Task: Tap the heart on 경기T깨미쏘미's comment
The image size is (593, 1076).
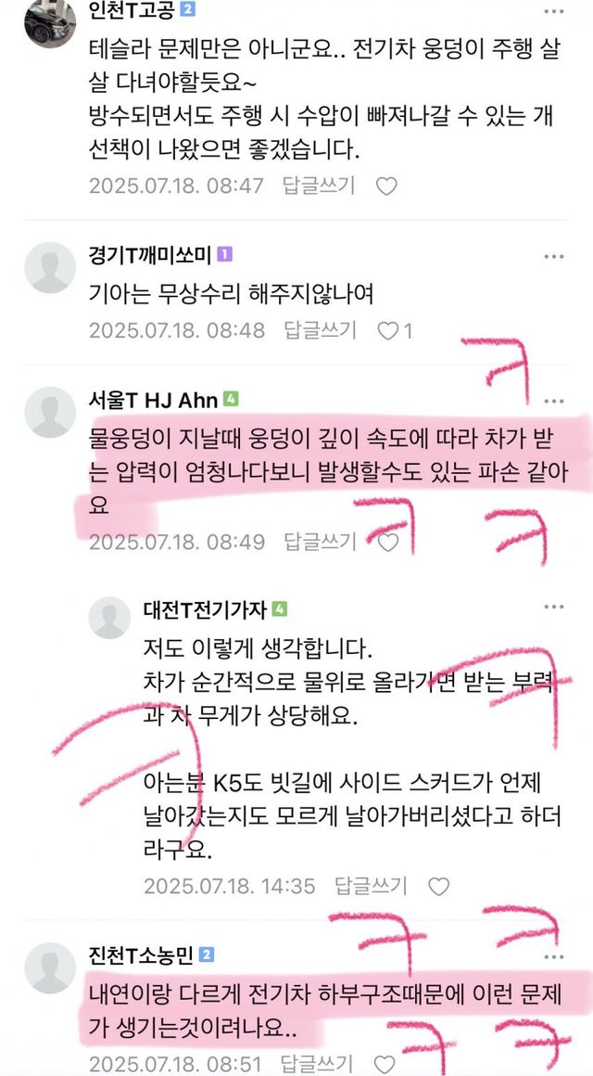Action: coord(388,331)
